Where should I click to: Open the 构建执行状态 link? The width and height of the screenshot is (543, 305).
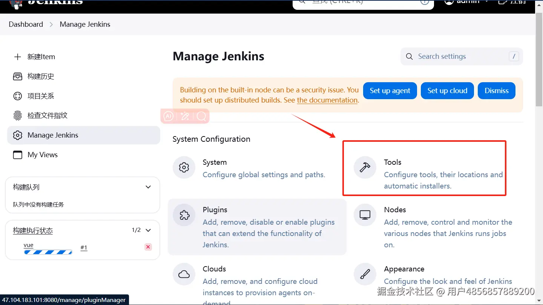tap(33, 230)
